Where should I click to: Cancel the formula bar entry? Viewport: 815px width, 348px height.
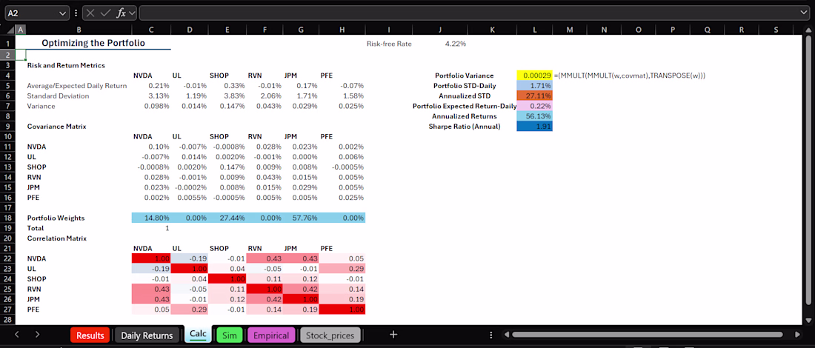[91, 13]
